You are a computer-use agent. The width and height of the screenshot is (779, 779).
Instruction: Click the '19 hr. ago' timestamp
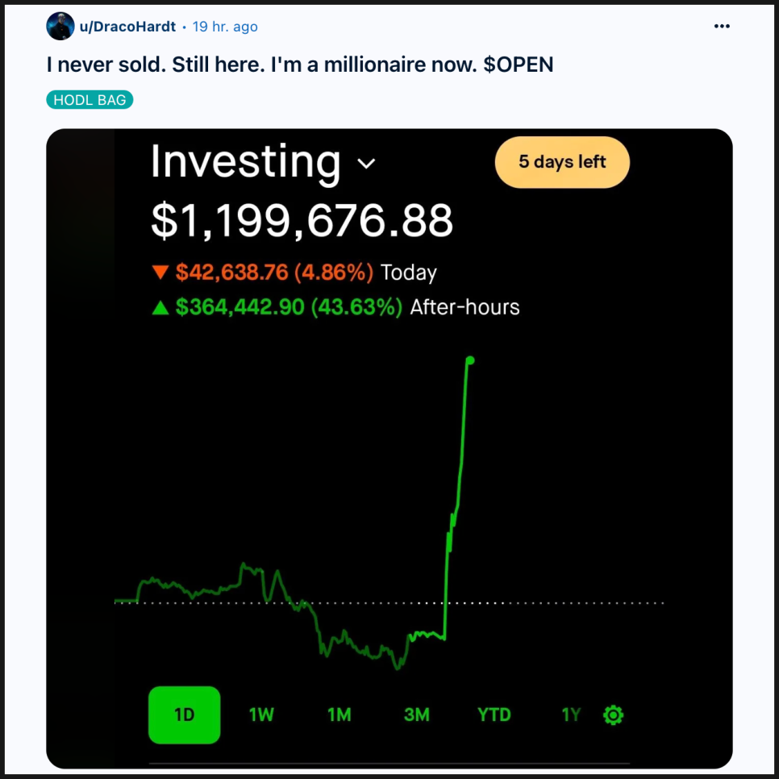coord(225,27)
